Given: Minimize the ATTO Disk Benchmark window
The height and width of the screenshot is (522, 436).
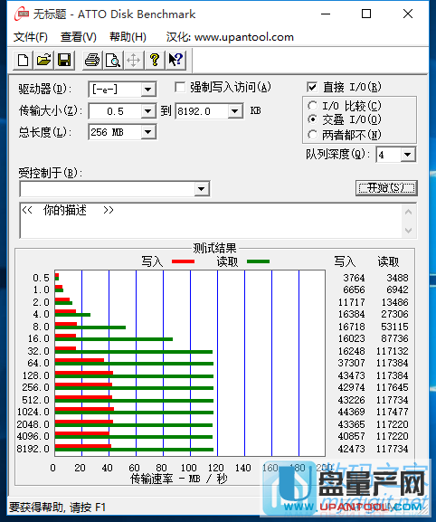Looking at the screenshot, I should 326,14.
